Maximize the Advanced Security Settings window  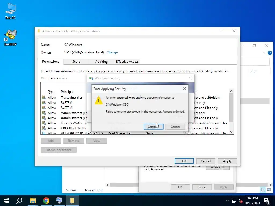222,31
